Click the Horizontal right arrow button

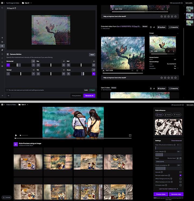click(33, 65)
